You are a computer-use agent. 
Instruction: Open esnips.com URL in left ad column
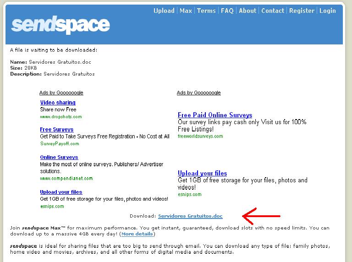pyautogui.click(x=52, y=206)
